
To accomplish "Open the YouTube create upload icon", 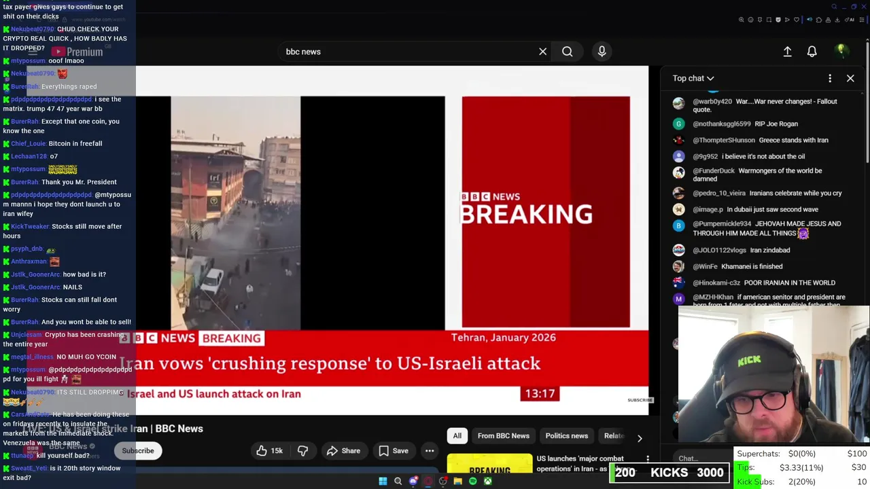I will (787, 52).
